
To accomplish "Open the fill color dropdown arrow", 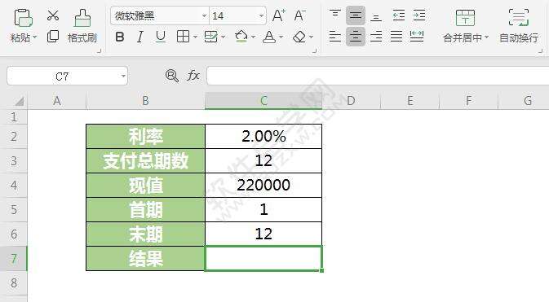I will [253, 37].
